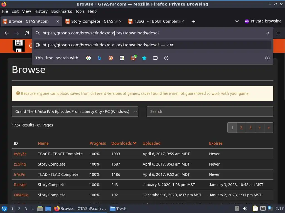Open save RJcsqn link
This screenshot has width=285, height=213.
coord(20,185)
